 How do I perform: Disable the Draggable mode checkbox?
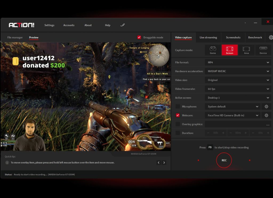(139, 37)
